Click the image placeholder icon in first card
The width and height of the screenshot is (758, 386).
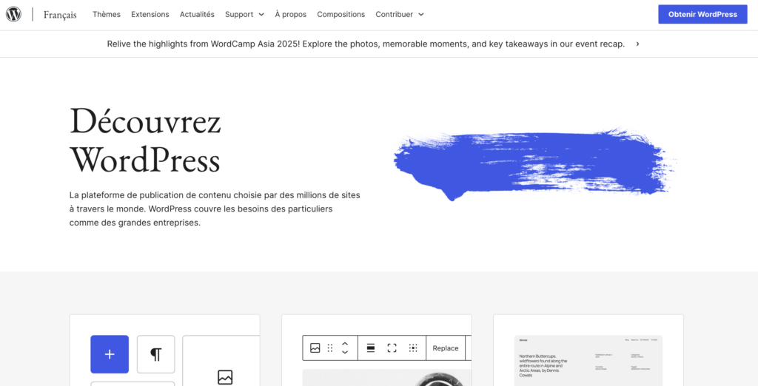(x=225, y=377)
